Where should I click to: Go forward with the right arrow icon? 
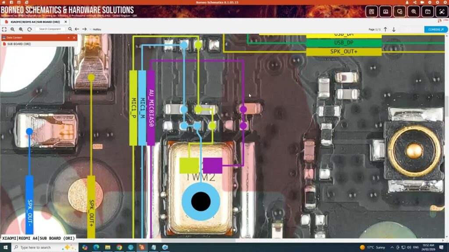coord(84,29)
